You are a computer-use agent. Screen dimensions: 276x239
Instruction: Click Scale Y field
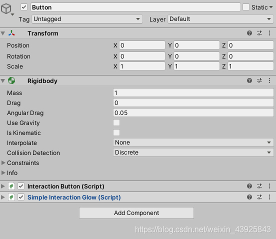coord(196,66)
